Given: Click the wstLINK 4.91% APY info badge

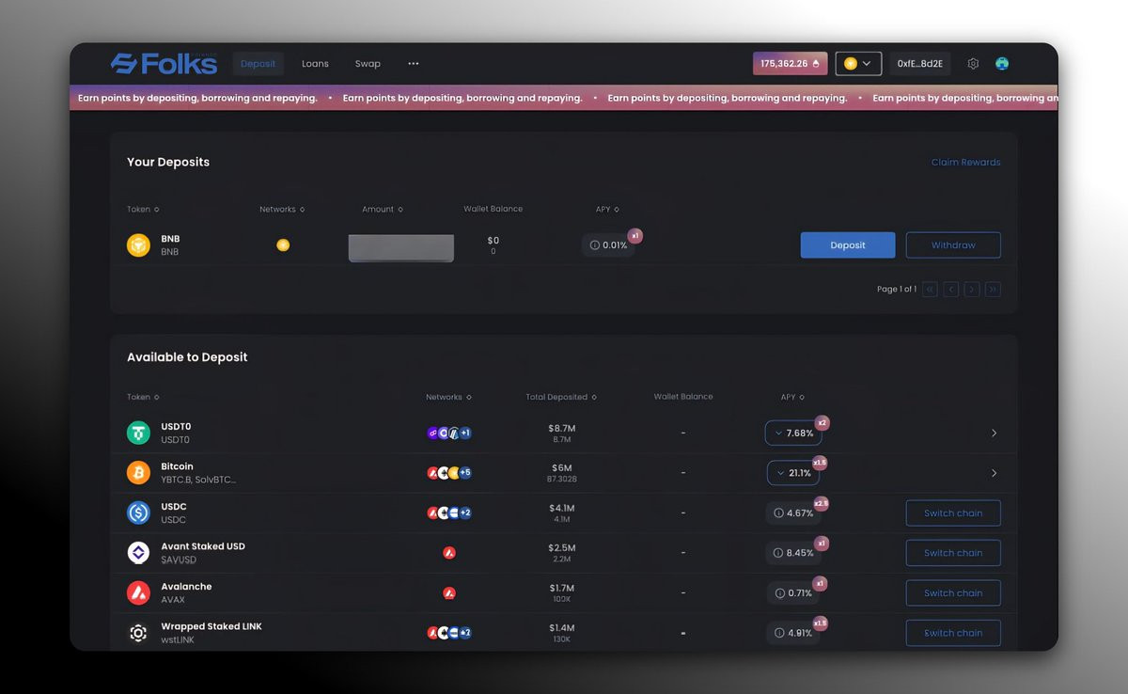Looking at the screenshot, I should (793, 633).
